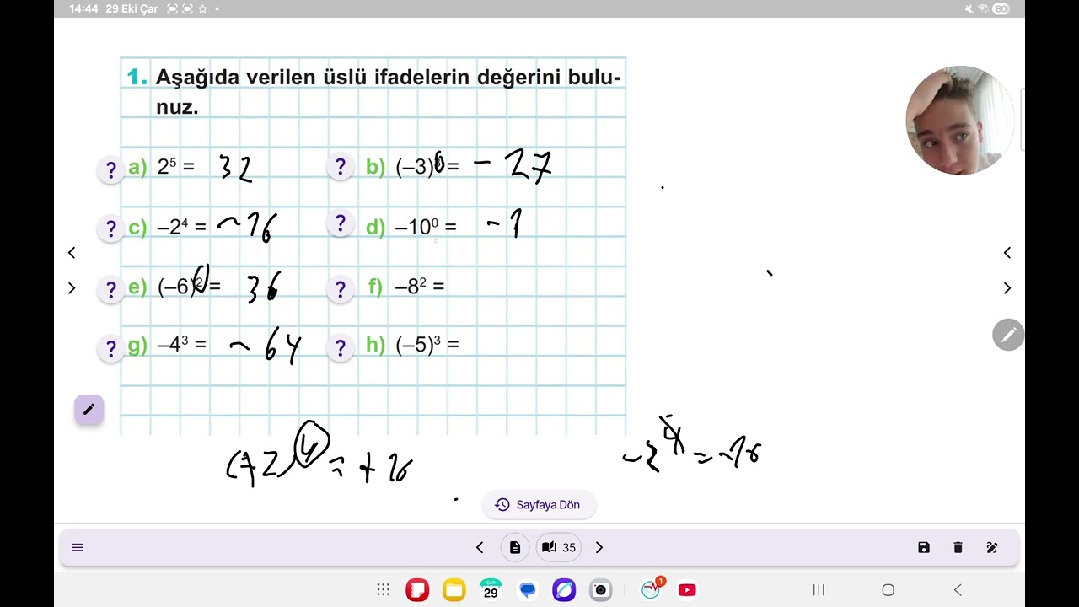Viewport: 1079px width, 607px height.
Task: Click the right edge '>' navigation arrow
Action: coord(1007,288)
